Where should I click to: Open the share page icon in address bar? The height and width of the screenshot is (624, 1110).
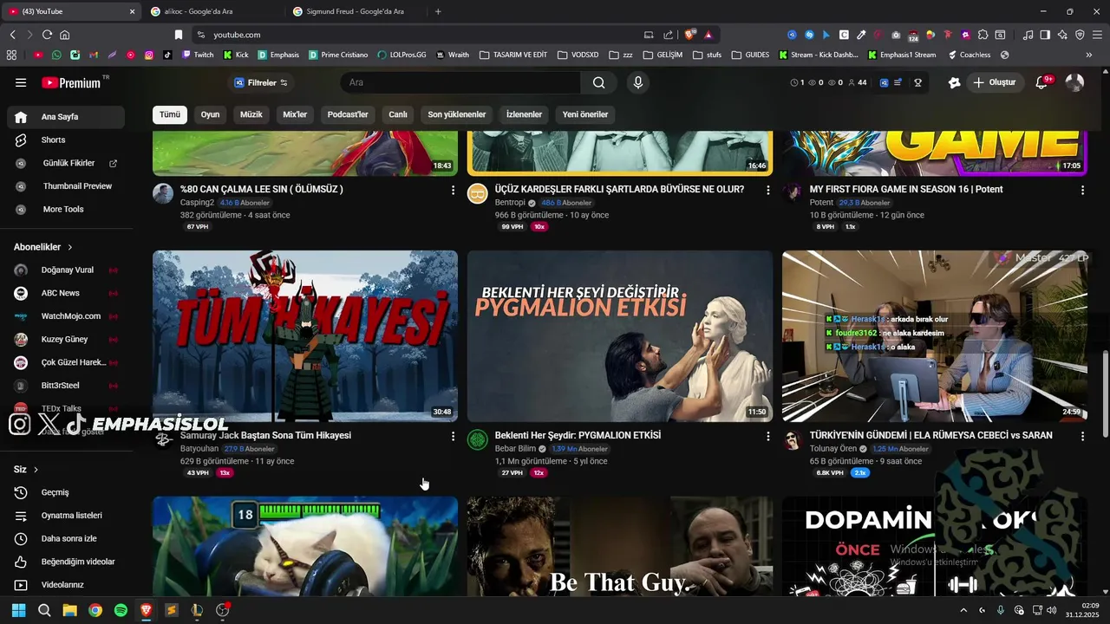point(669,35)
